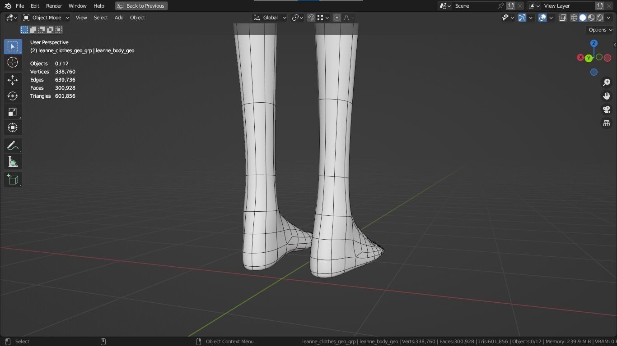Screen dimensions: 617x346
Task: Activate the Scale tool
Action: (x=13, y=112)
